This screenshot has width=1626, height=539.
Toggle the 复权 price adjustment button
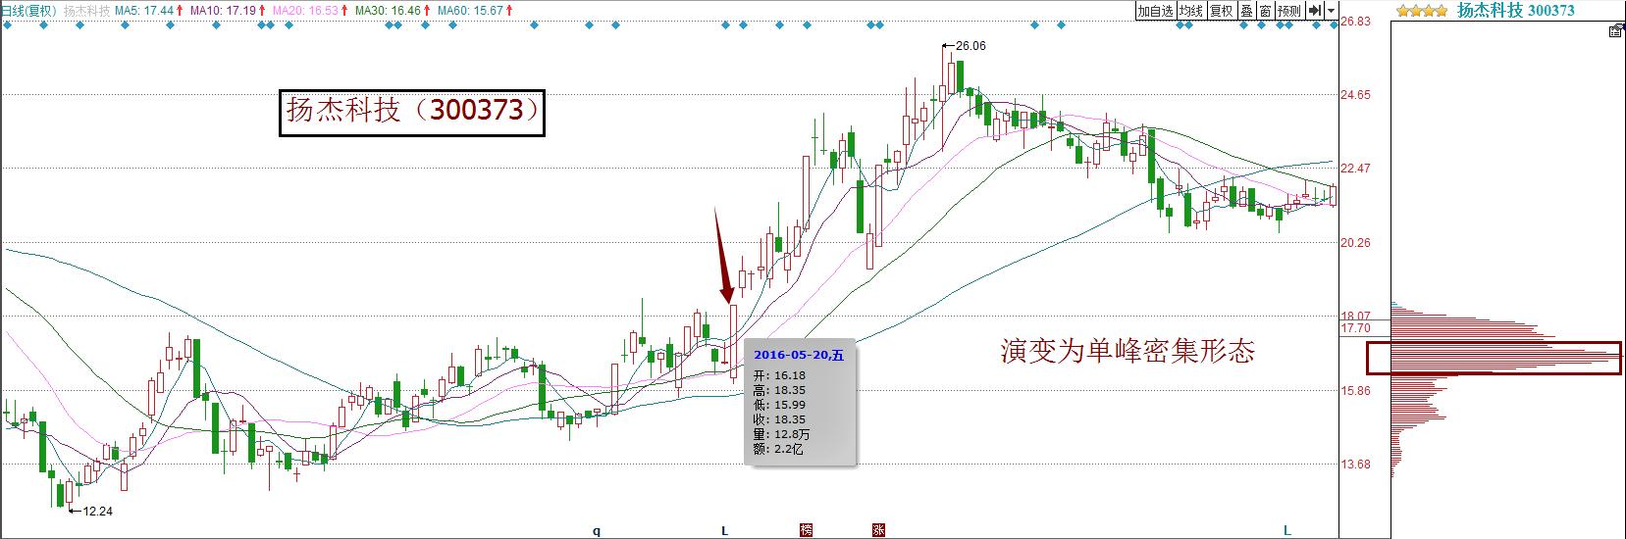[x=1221, y=11]
